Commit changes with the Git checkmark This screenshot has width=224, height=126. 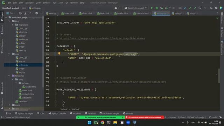click(190, 8)
